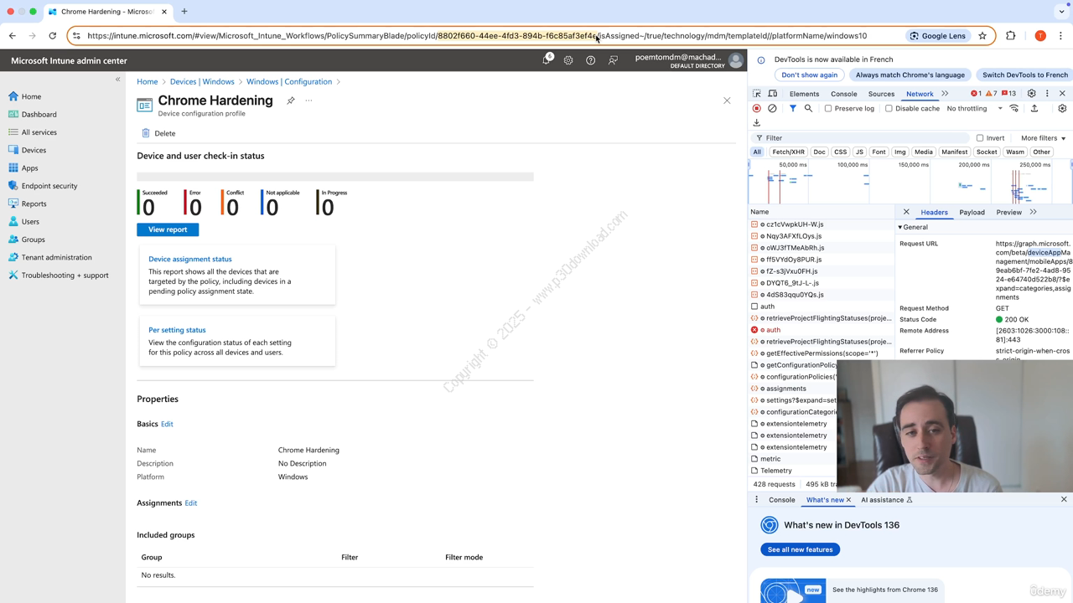Image resolution: width=1073 pixels, height=603 pixels.
Task: Open Device assignment status report
Action: click(189, 259)
